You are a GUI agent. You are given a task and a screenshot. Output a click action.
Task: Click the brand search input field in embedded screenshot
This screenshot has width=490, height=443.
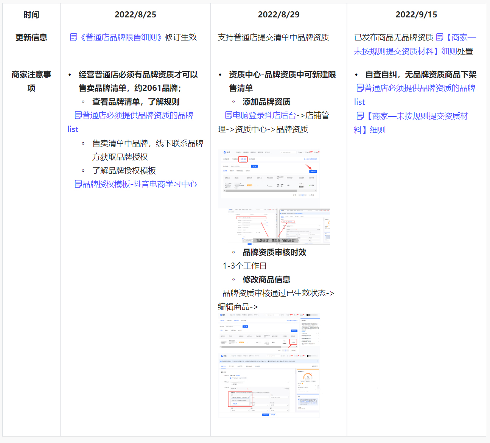tap(240, 166)
